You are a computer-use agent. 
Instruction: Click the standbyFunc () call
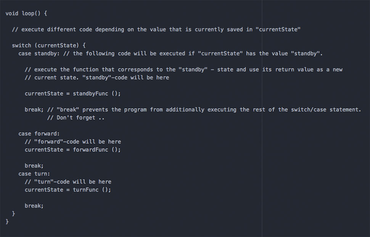click(x=97, y=94)
